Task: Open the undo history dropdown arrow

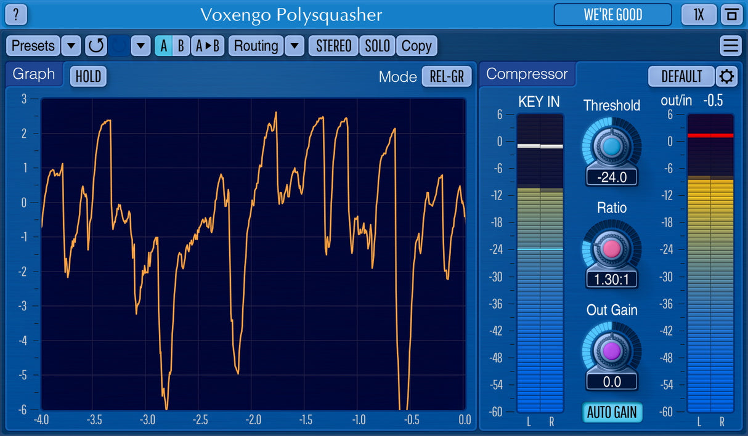Action: pyautogui.click(x=141, y=46)
